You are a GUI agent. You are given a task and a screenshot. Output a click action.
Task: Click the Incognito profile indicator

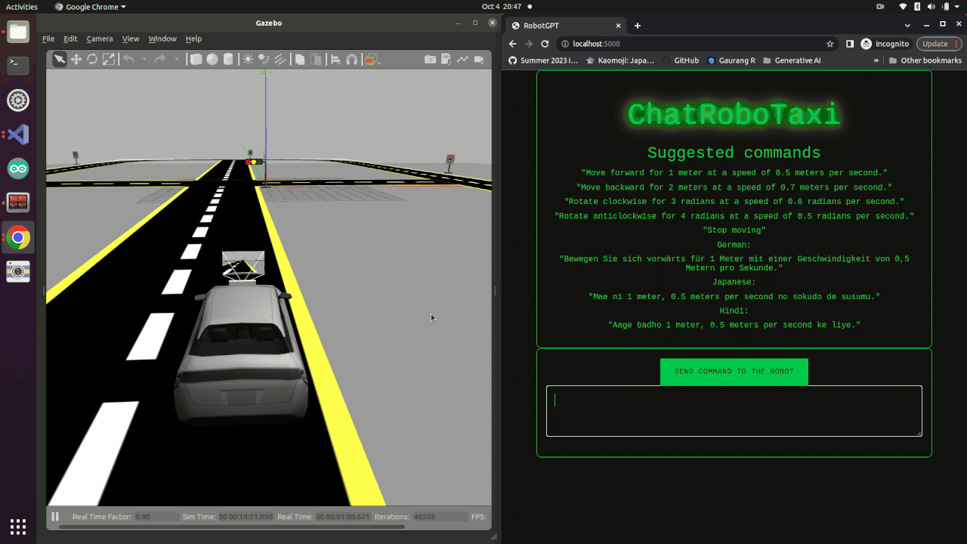[x=885, y=44]
